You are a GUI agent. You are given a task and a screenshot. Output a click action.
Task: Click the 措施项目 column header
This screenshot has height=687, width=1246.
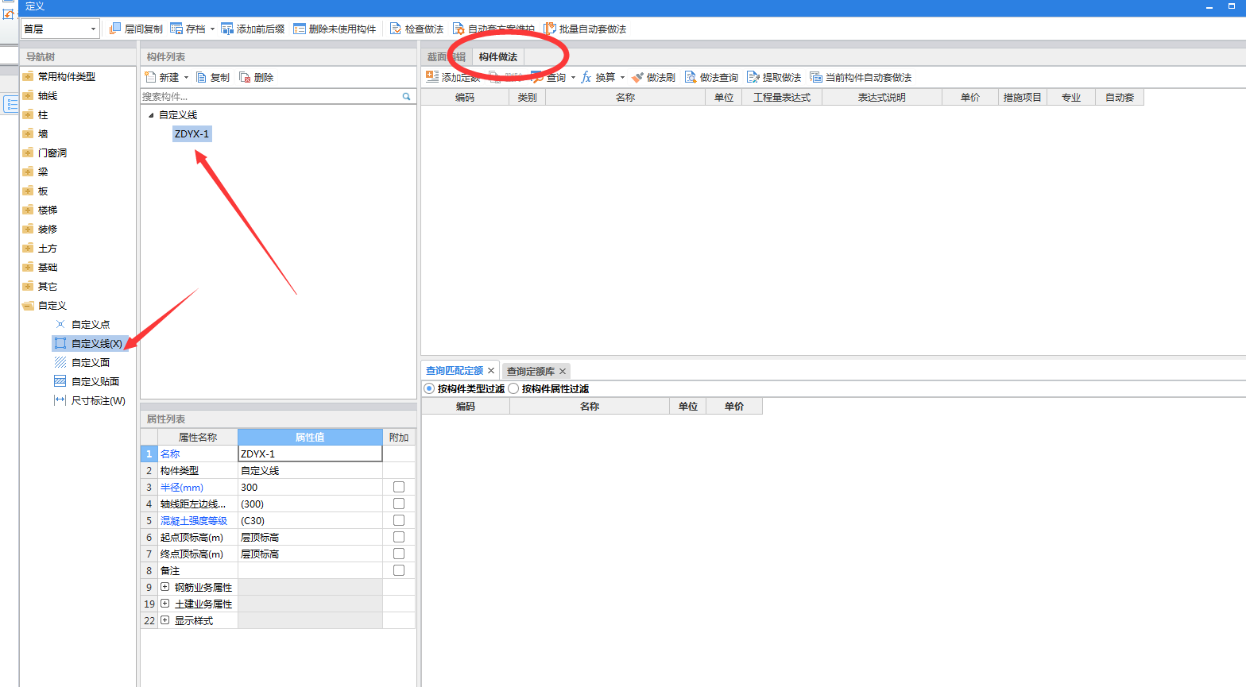coord(1022,97)
